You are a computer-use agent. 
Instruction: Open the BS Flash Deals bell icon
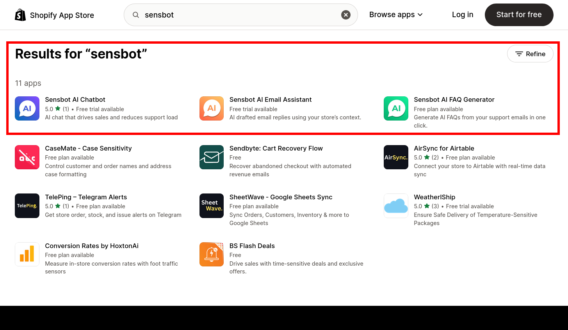(x=212, y=254)
